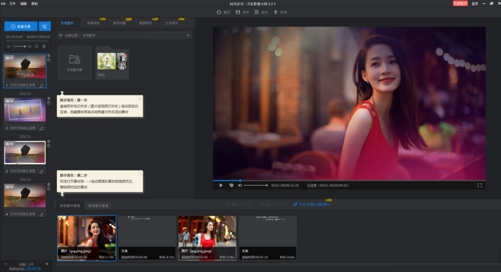This screenshot has width=501, height=272.
Task: Go back using the current-location arrow
Action: click(x=61, y=36)
